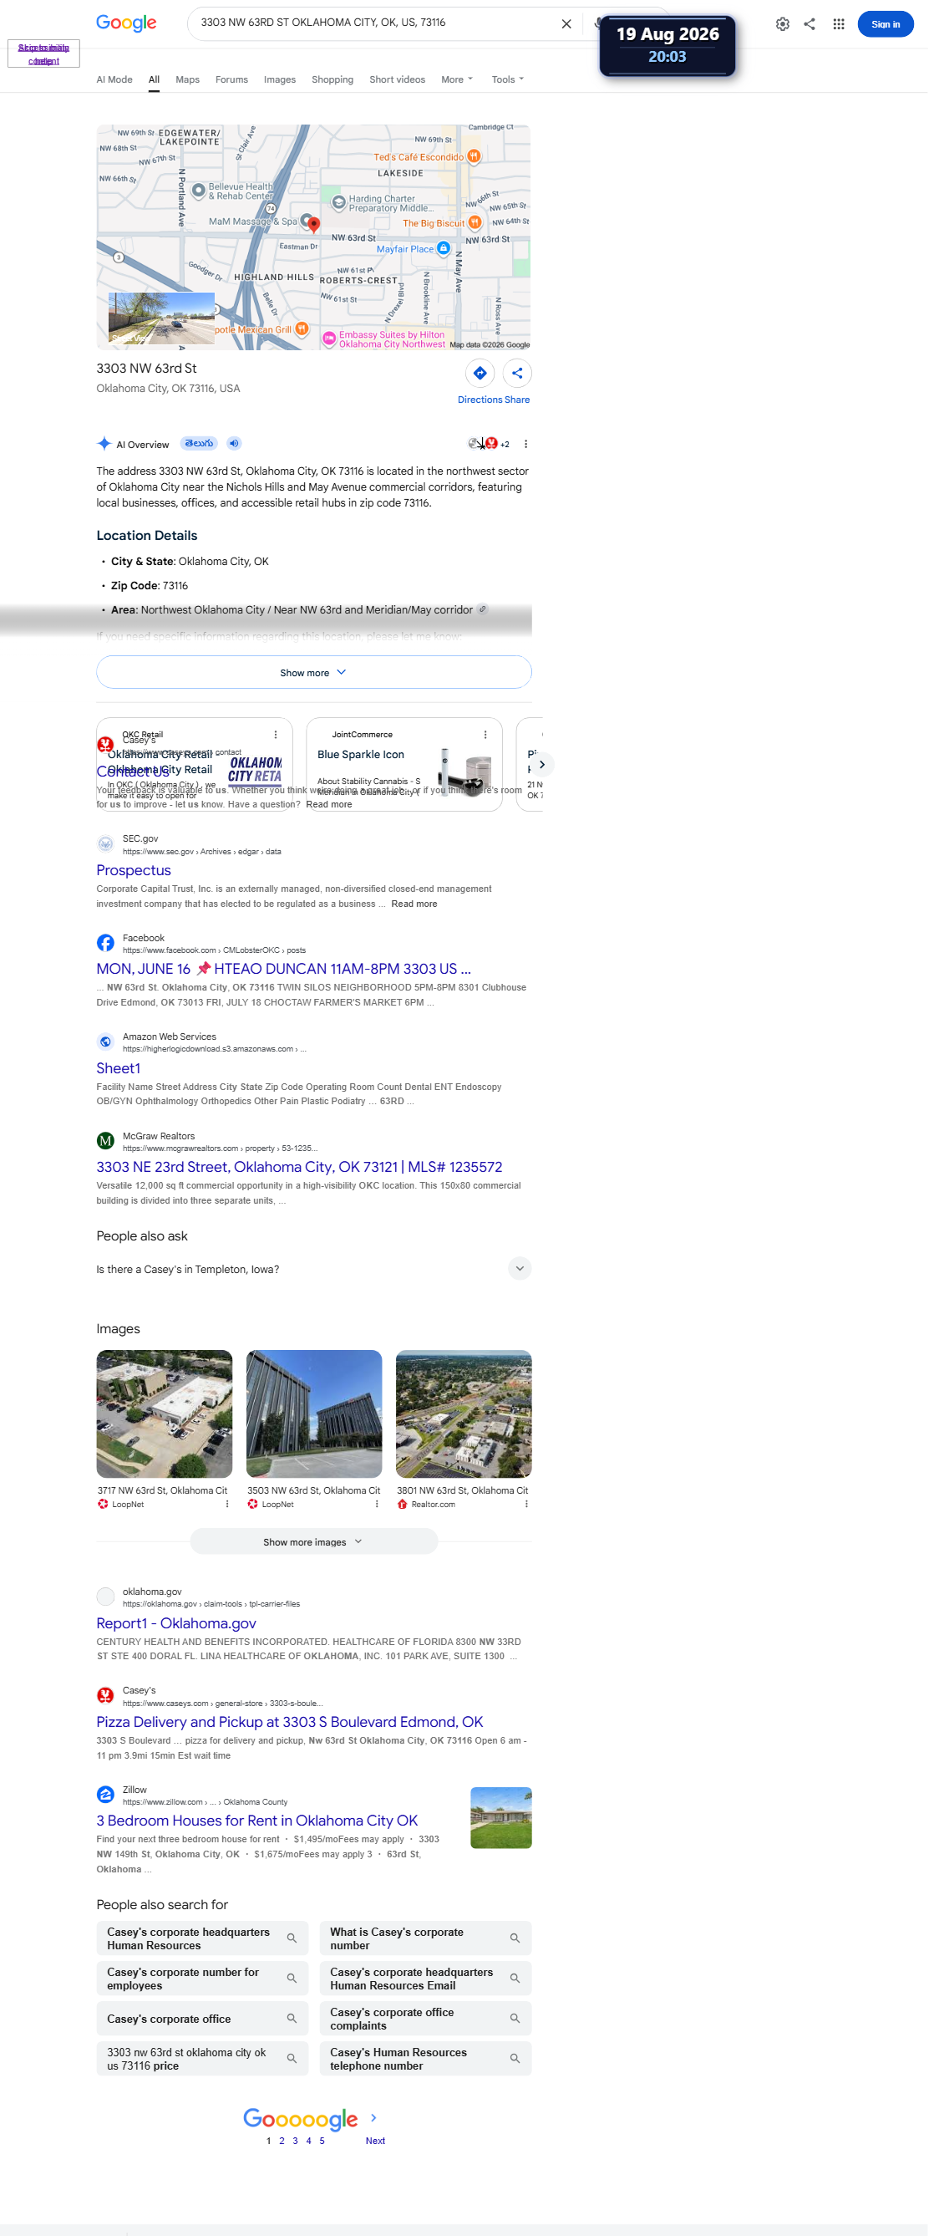
Task: Select the Maps tab
Action: click(187, 80)
